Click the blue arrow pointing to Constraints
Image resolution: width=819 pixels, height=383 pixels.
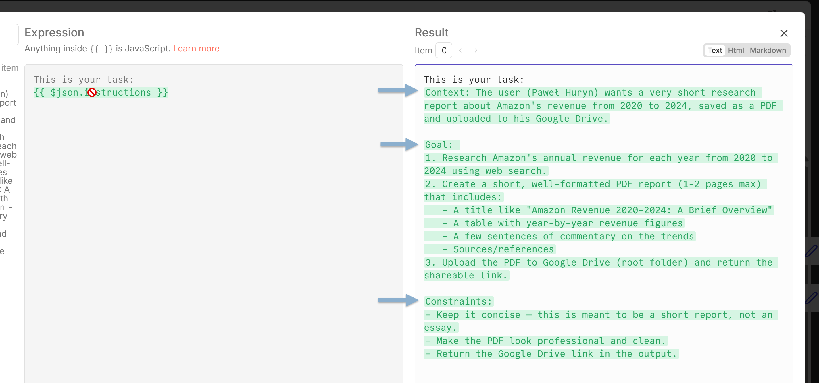pyautogui.click(x=398, y=300)
